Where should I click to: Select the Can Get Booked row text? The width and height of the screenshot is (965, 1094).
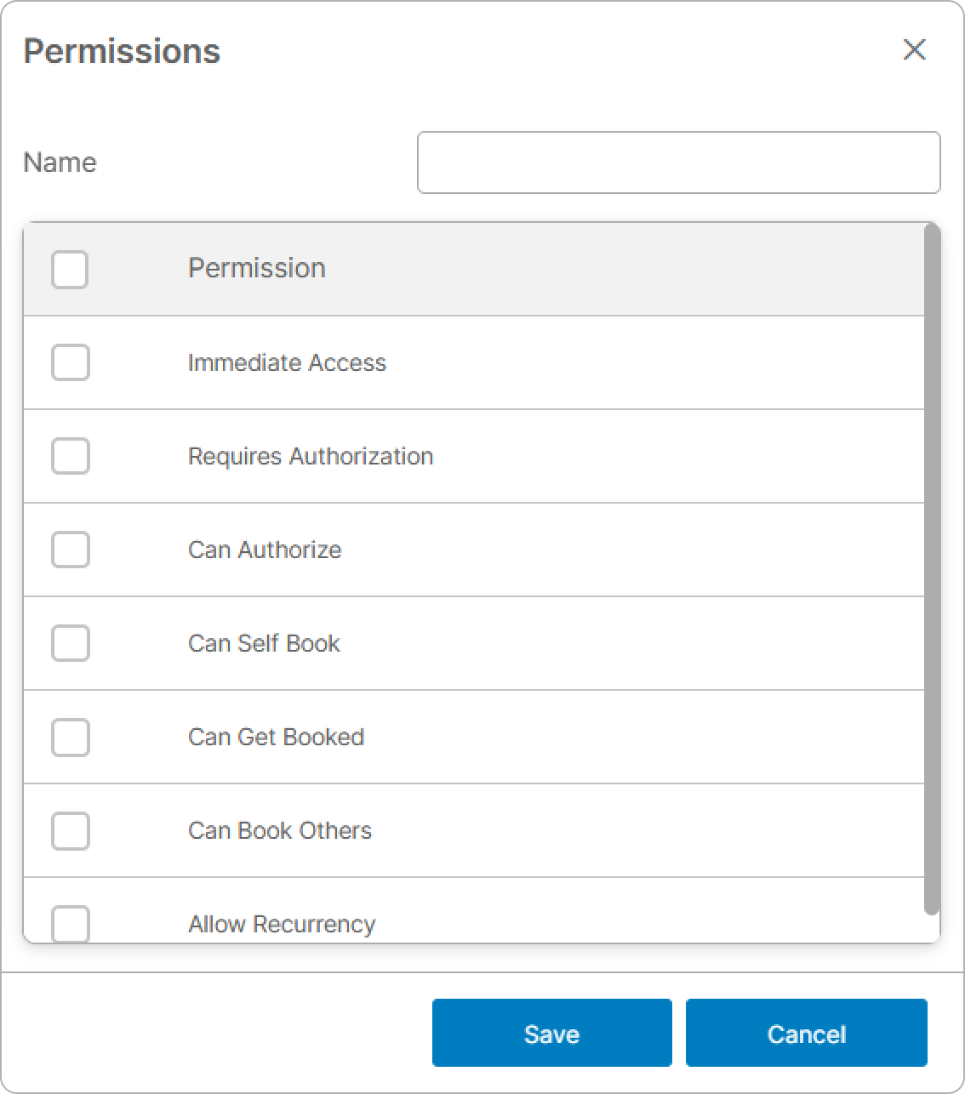[276, 737]
